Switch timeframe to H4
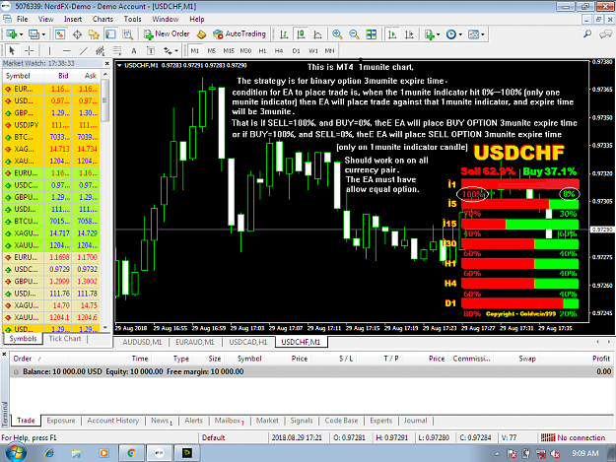Screen dimensions: 616x462 (x=279, y=50)
